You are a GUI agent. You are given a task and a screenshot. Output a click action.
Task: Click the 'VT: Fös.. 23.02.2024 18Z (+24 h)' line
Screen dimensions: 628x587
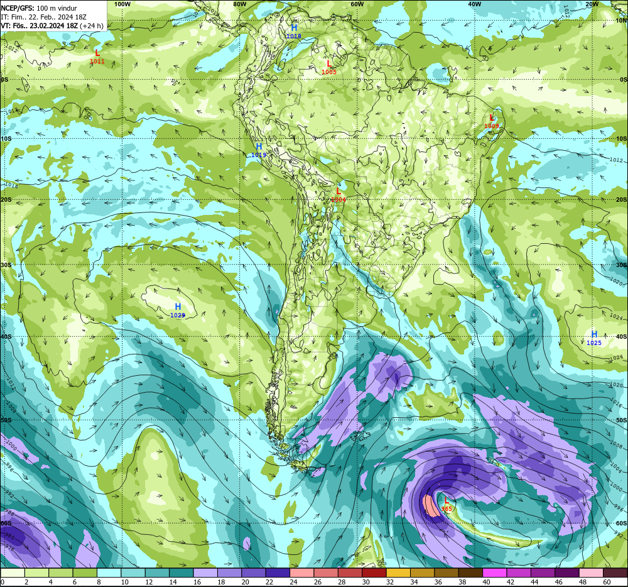tap(52, 26)
